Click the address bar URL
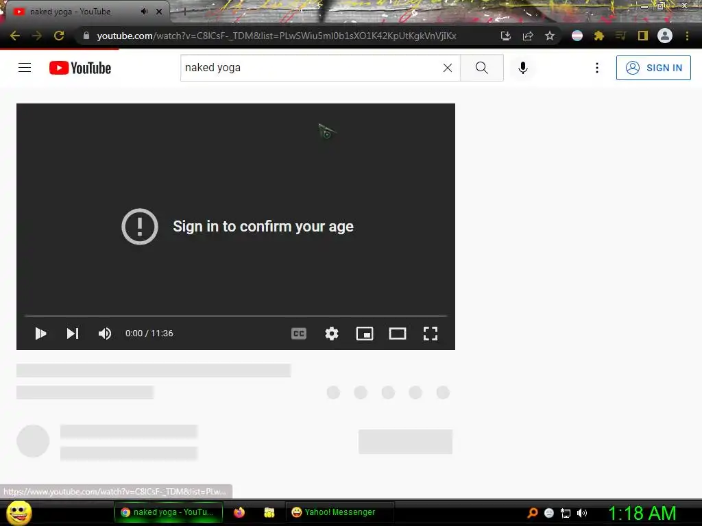The height and width of the screenshot is (526, 702). click(276, 36)
